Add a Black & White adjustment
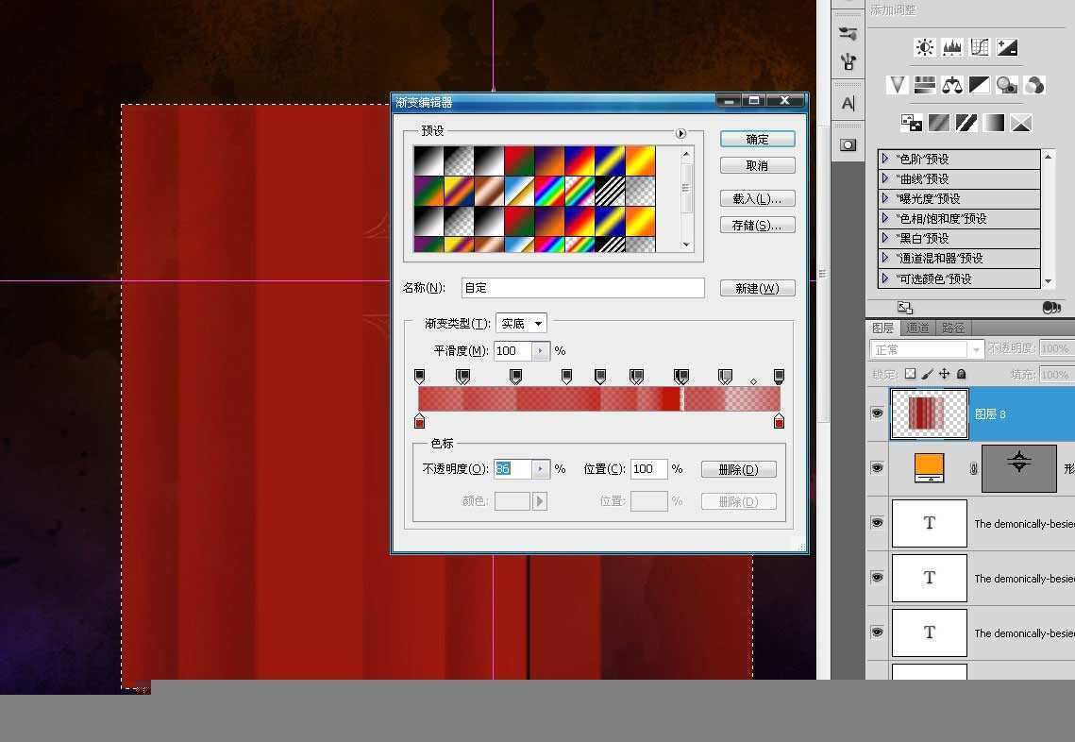This screenshot has height=742, width=1075. click(x=979, y=85)
